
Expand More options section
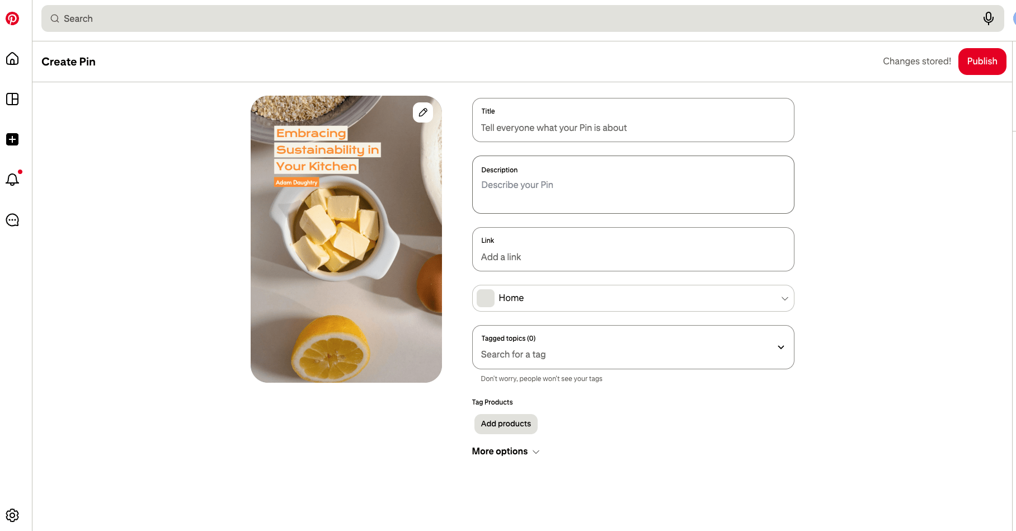point(506,452)
